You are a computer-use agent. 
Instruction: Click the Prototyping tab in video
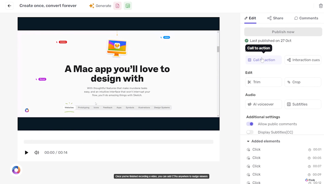pyautogui.click(x=84, y=108)
